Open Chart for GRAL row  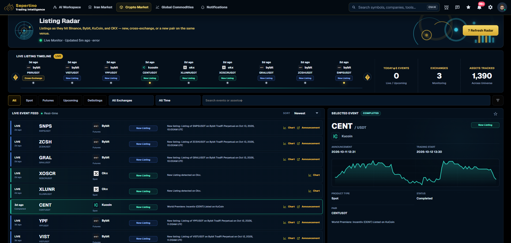point(289,159)
